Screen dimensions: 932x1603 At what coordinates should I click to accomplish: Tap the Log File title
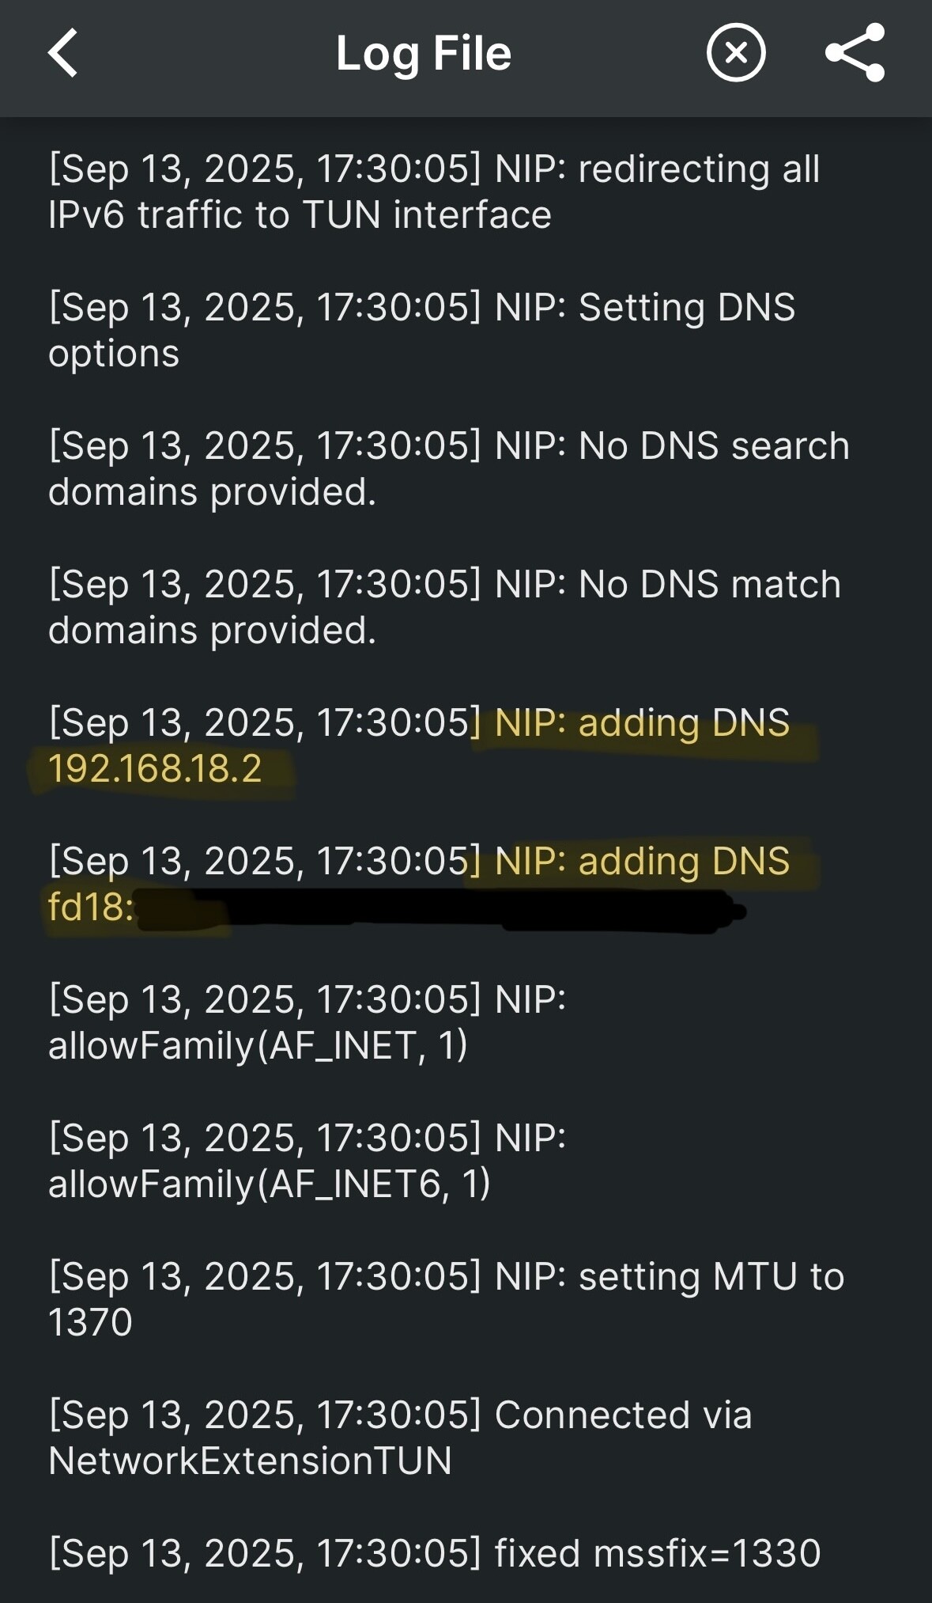(x=424, y=54)
